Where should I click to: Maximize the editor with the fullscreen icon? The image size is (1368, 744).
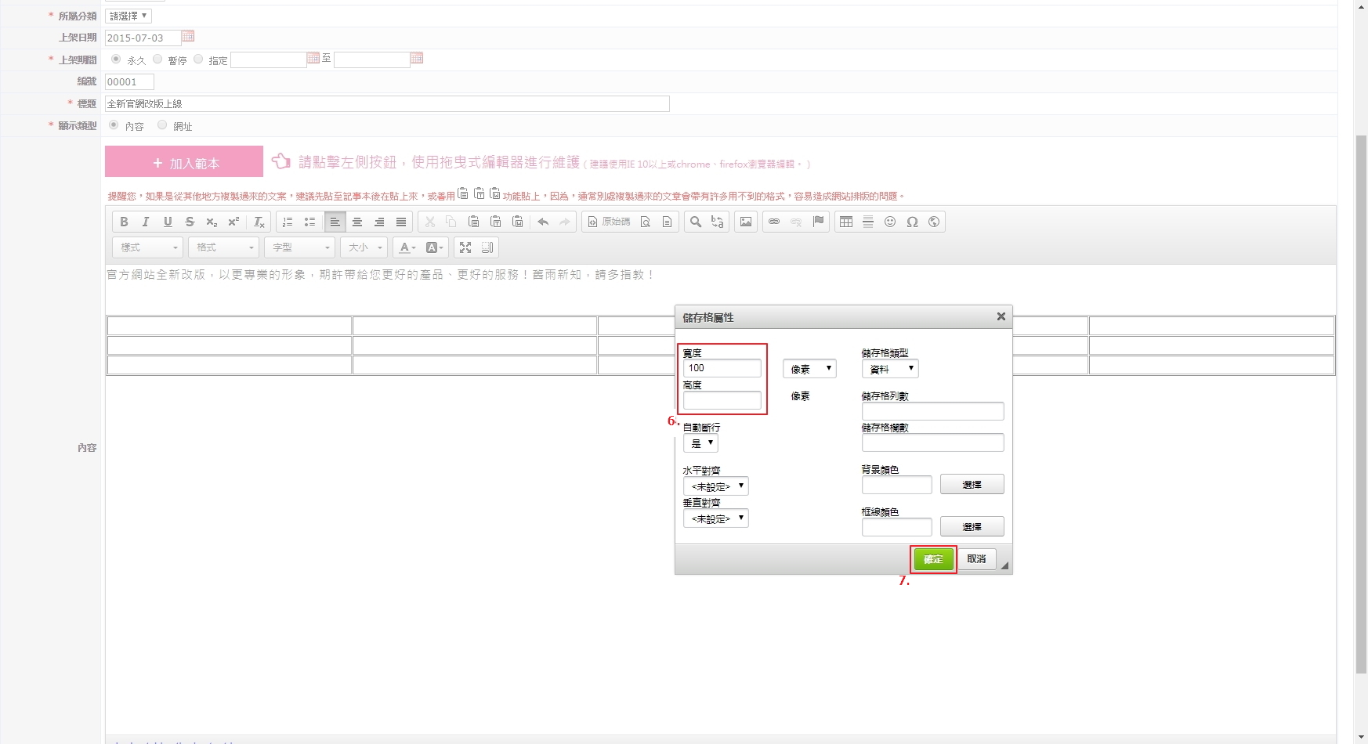(465, 247)
